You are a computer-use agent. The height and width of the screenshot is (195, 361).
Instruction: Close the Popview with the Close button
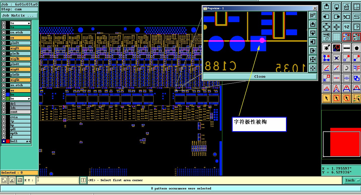pyautogui.click(x=260, y=77)
